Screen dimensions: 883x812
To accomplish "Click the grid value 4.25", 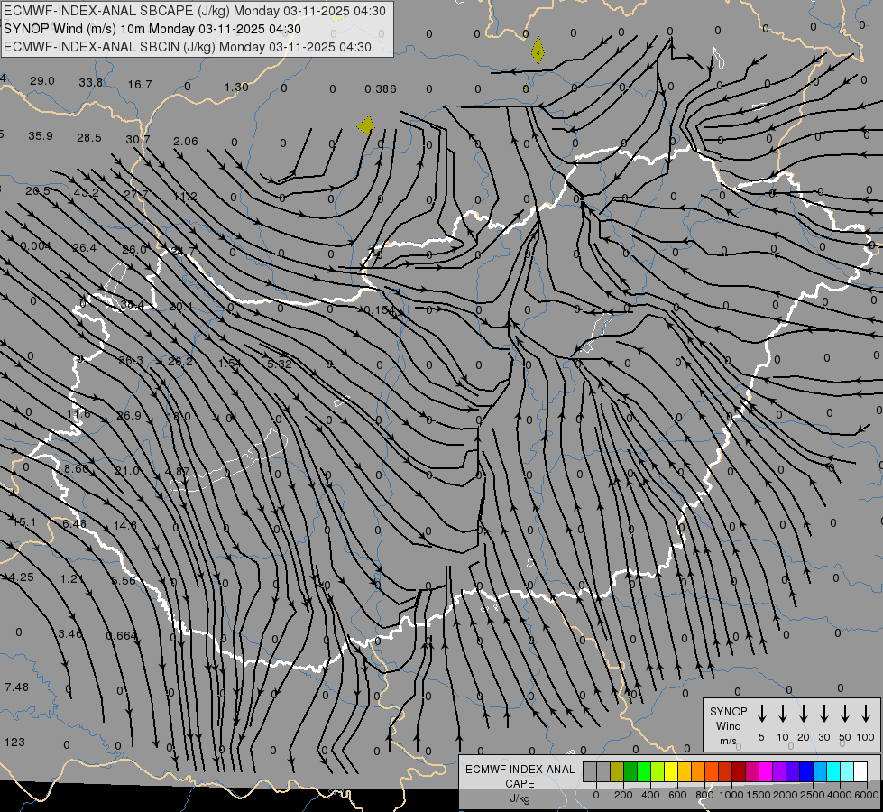I will [x=22, y=577].
